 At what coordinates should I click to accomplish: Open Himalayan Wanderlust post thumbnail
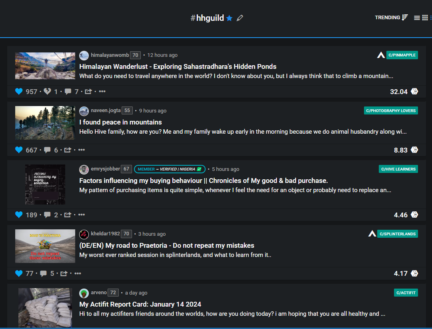tap(45, 66)
